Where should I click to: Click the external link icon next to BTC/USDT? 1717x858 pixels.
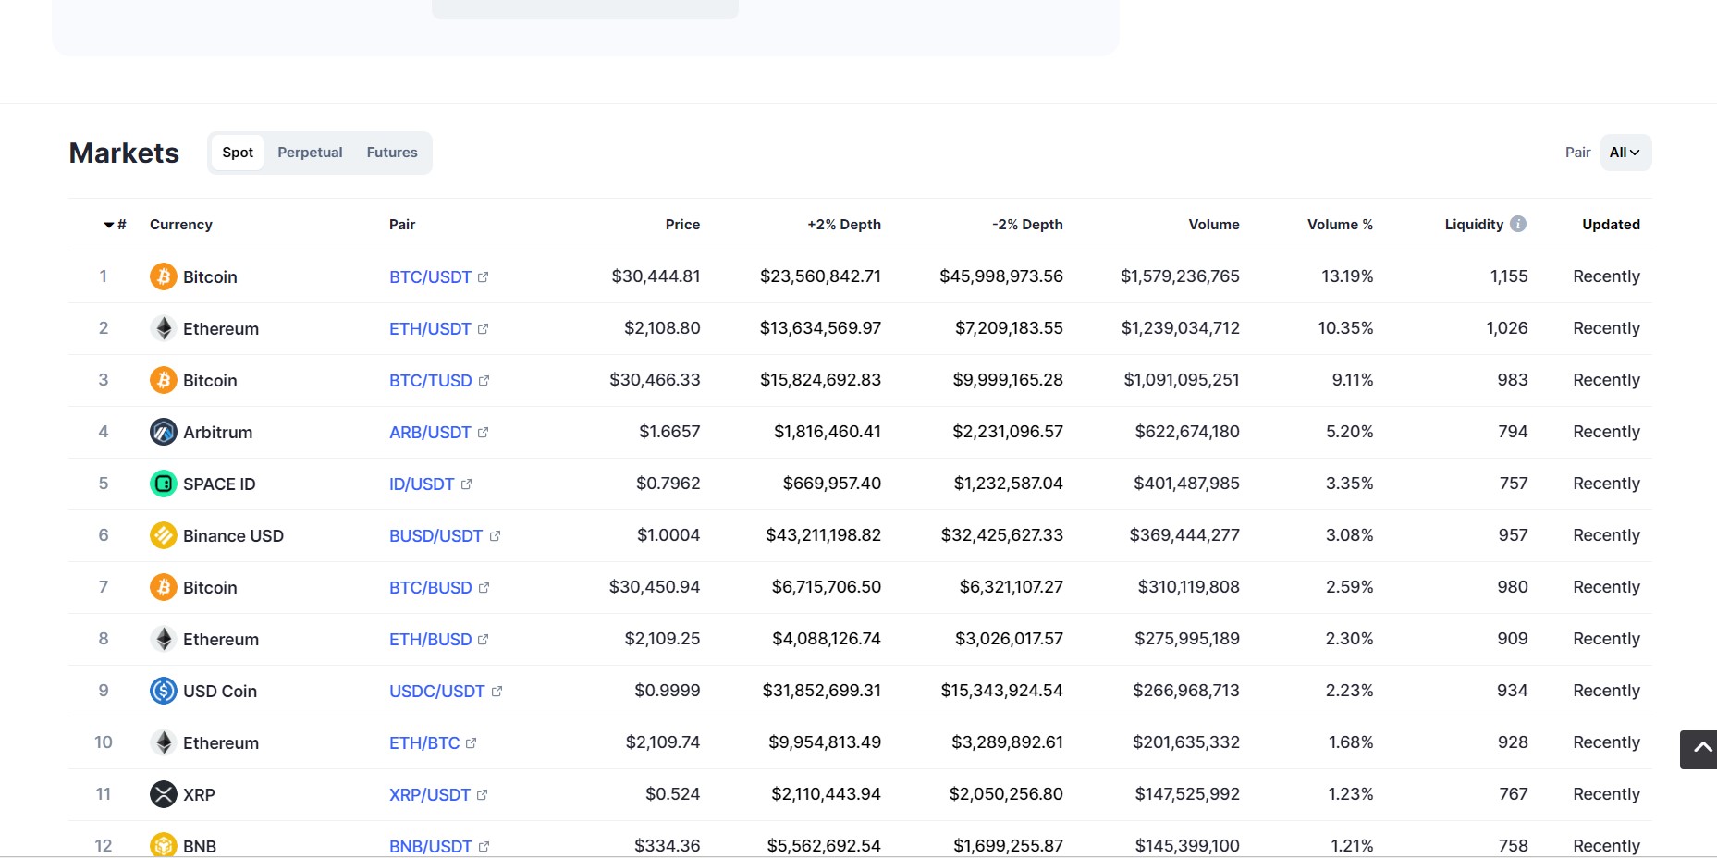tap(483, 276)
